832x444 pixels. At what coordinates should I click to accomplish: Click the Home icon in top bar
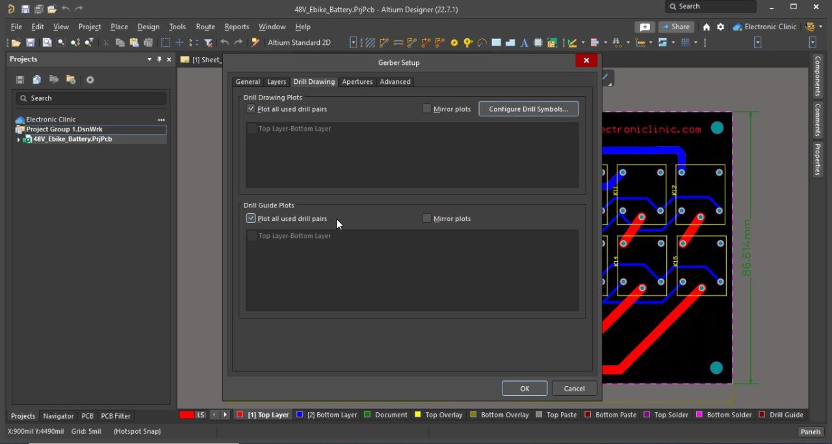[707, 27]
